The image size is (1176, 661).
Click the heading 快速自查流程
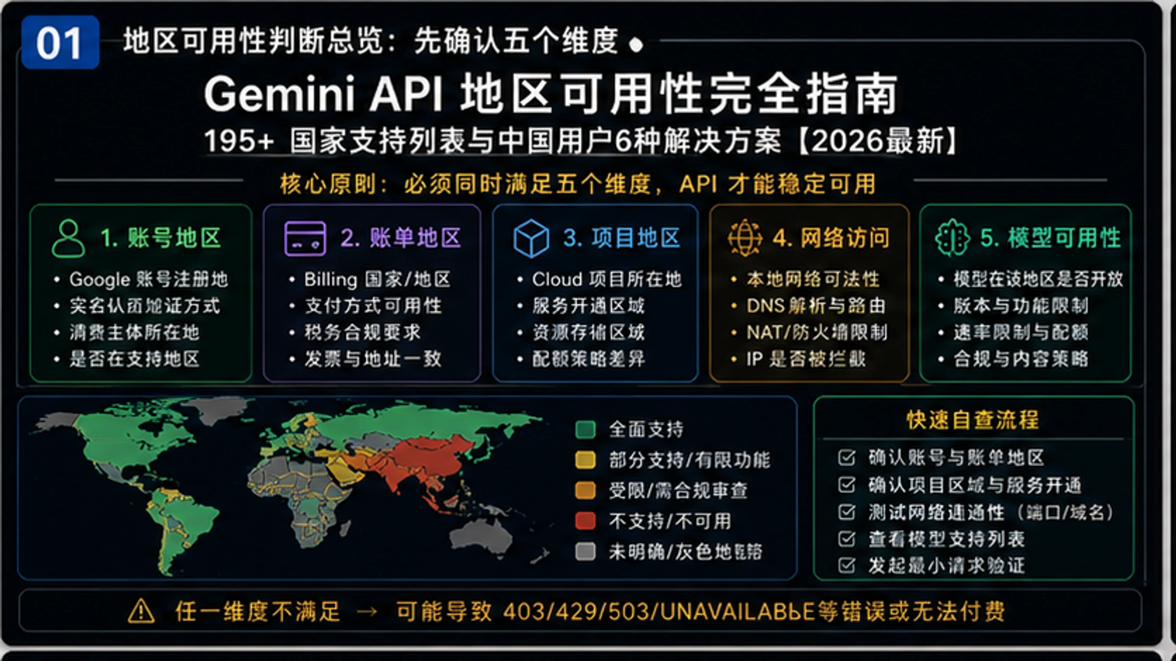[x=973, y=420]
